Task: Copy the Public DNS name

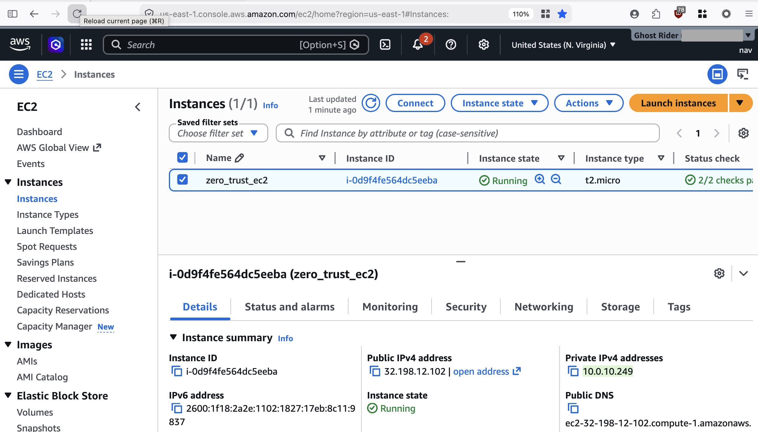Action: (573, 408)
